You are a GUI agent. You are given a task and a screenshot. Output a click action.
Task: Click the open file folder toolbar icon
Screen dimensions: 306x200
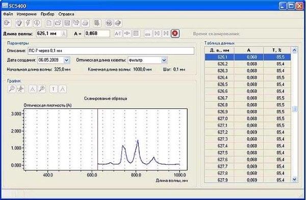click(58, 23)
